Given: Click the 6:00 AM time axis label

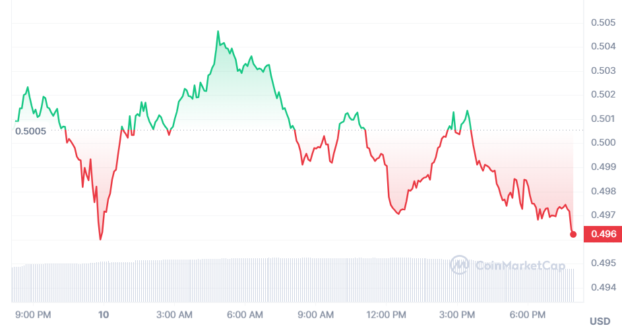Looking at the screenshot, I should [x=245, y=315].
